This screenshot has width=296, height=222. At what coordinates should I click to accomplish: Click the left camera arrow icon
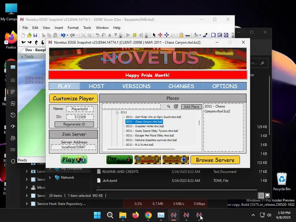(23, 42)
